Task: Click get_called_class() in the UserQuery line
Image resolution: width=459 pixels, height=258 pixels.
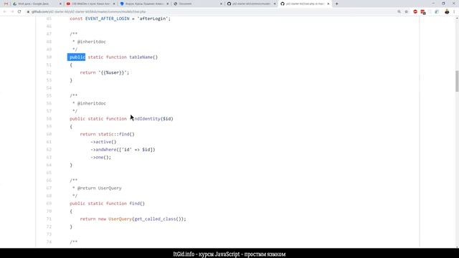Action: (158, 219)
